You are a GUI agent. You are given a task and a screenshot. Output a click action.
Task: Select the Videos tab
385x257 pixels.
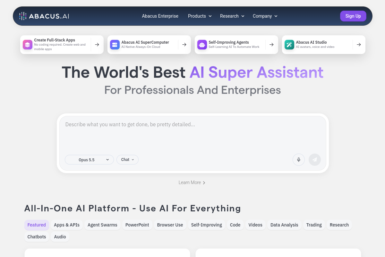coord(255,225)
